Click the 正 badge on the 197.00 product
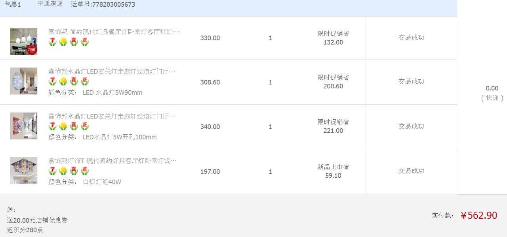The height and width of the screenshot is (237, 507). 85,171
